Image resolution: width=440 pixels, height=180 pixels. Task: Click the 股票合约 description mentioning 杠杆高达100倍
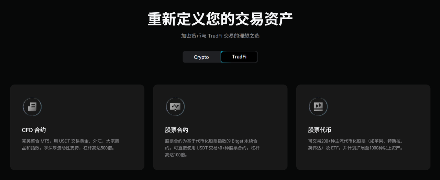coord(212,148)
